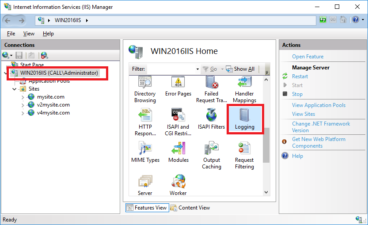Open the Help toolbar dropdown arrow
This screenshot has width=368, height=225.
pyautogui.click(x=363, y=20)
